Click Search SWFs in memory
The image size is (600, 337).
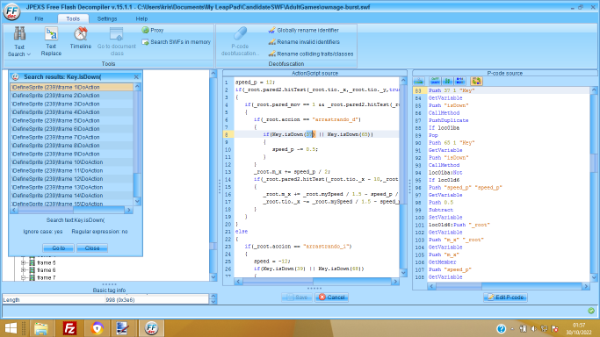(176, 42)
